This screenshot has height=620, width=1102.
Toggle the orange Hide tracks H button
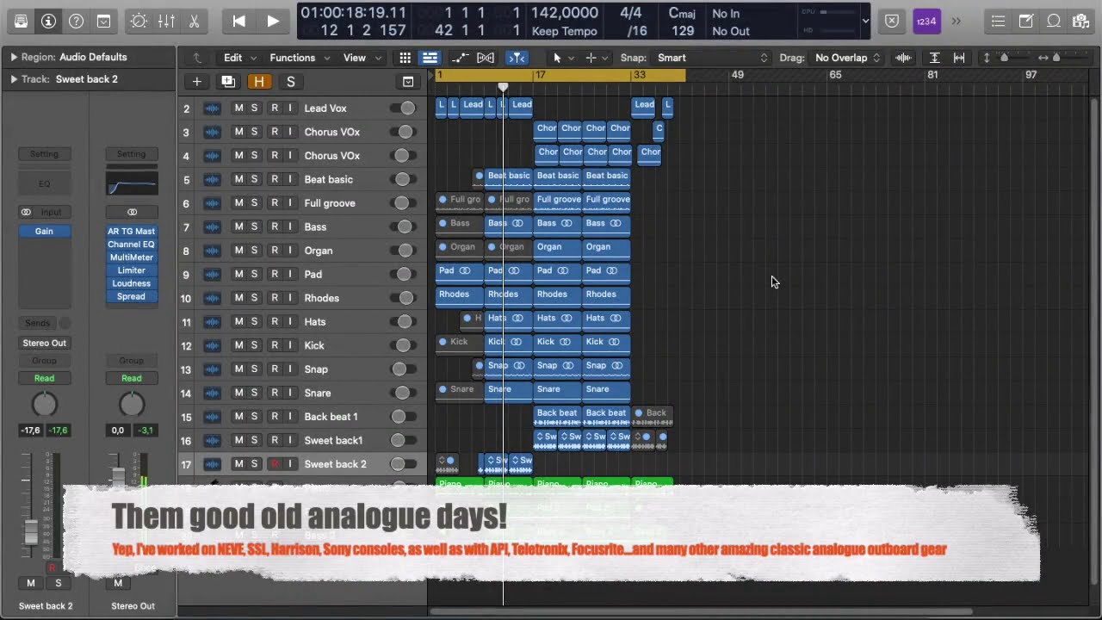pos(259,82)
